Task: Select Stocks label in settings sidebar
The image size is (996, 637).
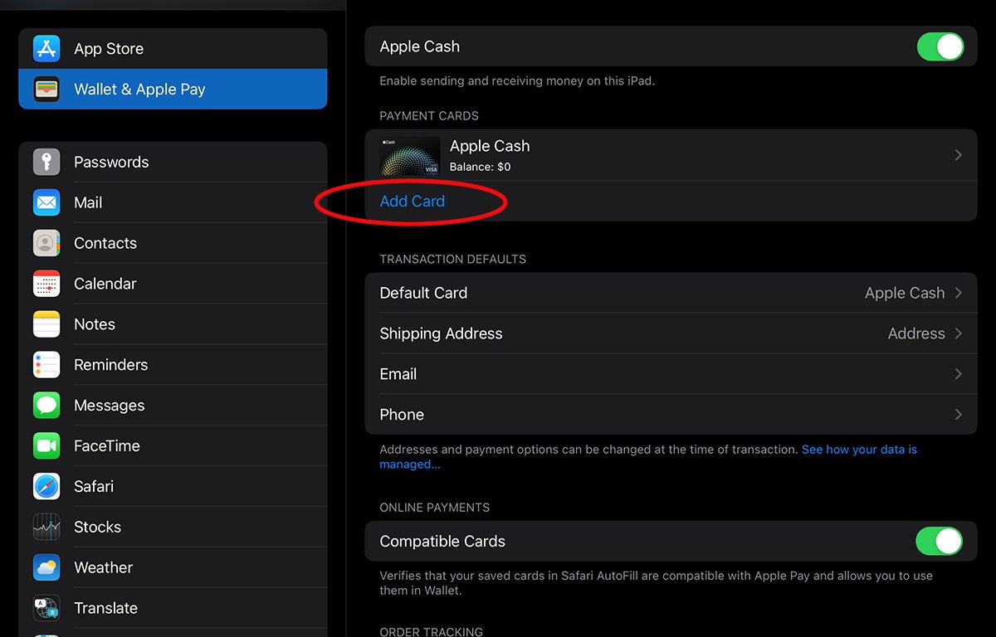Action: pos(98,528)
